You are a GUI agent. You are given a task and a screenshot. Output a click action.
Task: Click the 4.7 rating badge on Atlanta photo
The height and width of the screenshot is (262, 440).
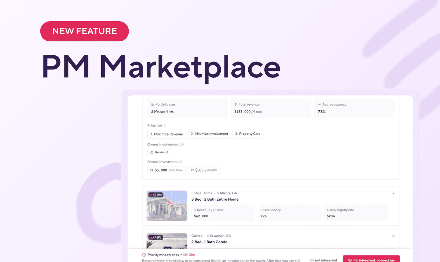coord(157,195)
